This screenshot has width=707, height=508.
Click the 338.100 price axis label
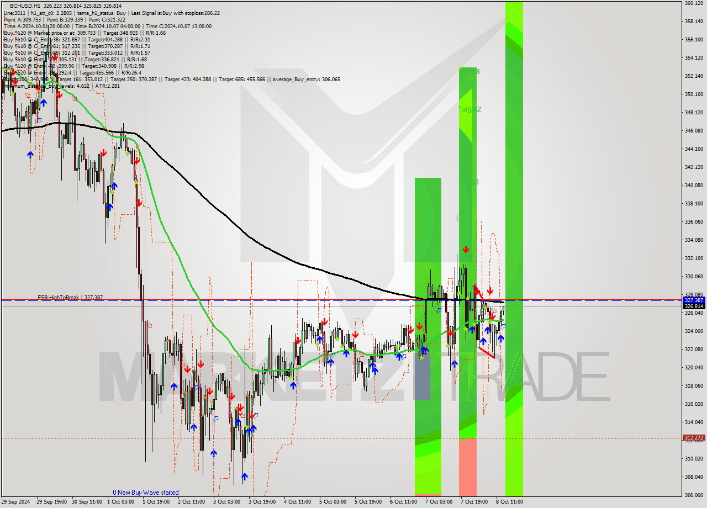coord(693,204)
